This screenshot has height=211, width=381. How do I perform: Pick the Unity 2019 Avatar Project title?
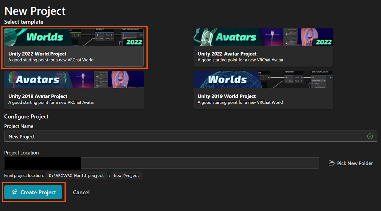pyautogui.click(x=38, y=96)
